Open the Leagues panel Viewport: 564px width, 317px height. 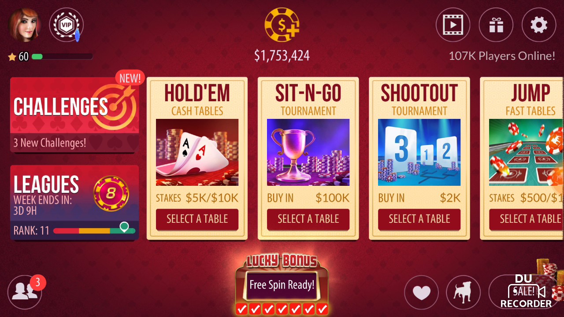pyautogui.click(x=74, y=203)
